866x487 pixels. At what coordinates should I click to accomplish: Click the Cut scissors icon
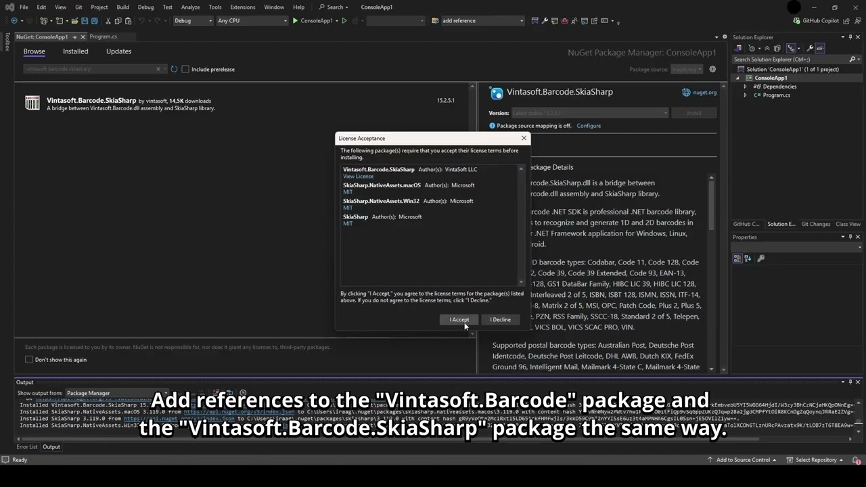pos(108,21)
